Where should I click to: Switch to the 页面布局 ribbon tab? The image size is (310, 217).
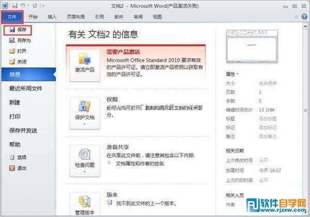pyautogui.click(x=76, y=17)
